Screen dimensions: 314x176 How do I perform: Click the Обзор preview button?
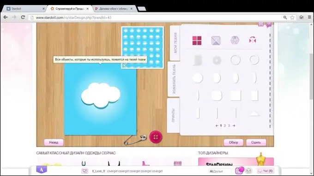point(234,142)
